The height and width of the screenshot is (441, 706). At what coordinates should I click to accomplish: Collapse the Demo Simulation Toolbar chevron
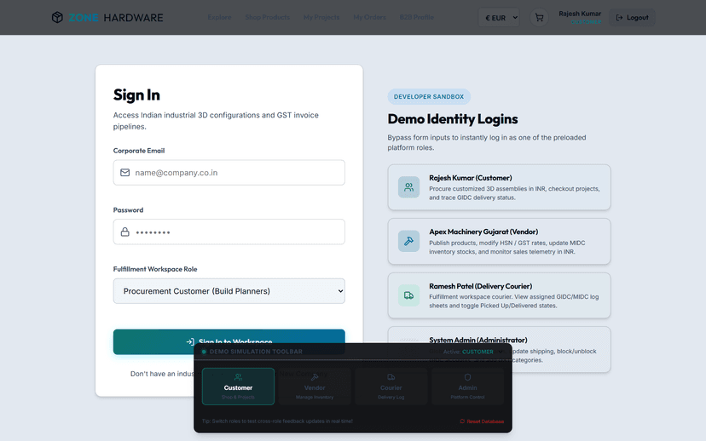[501, 352]
